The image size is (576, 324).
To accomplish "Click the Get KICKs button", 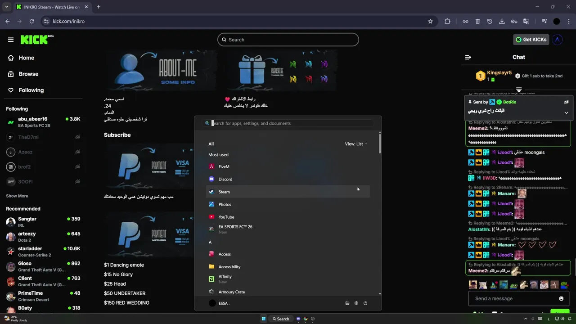I will coord(531,40).
